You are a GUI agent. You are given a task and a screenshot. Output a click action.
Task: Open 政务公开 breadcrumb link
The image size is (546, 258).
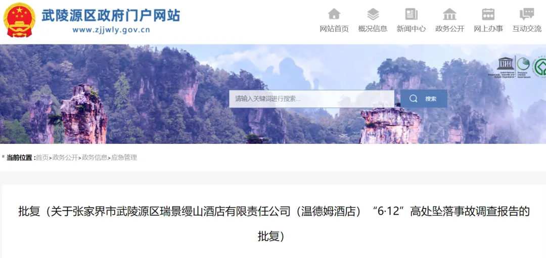point(65,158)
